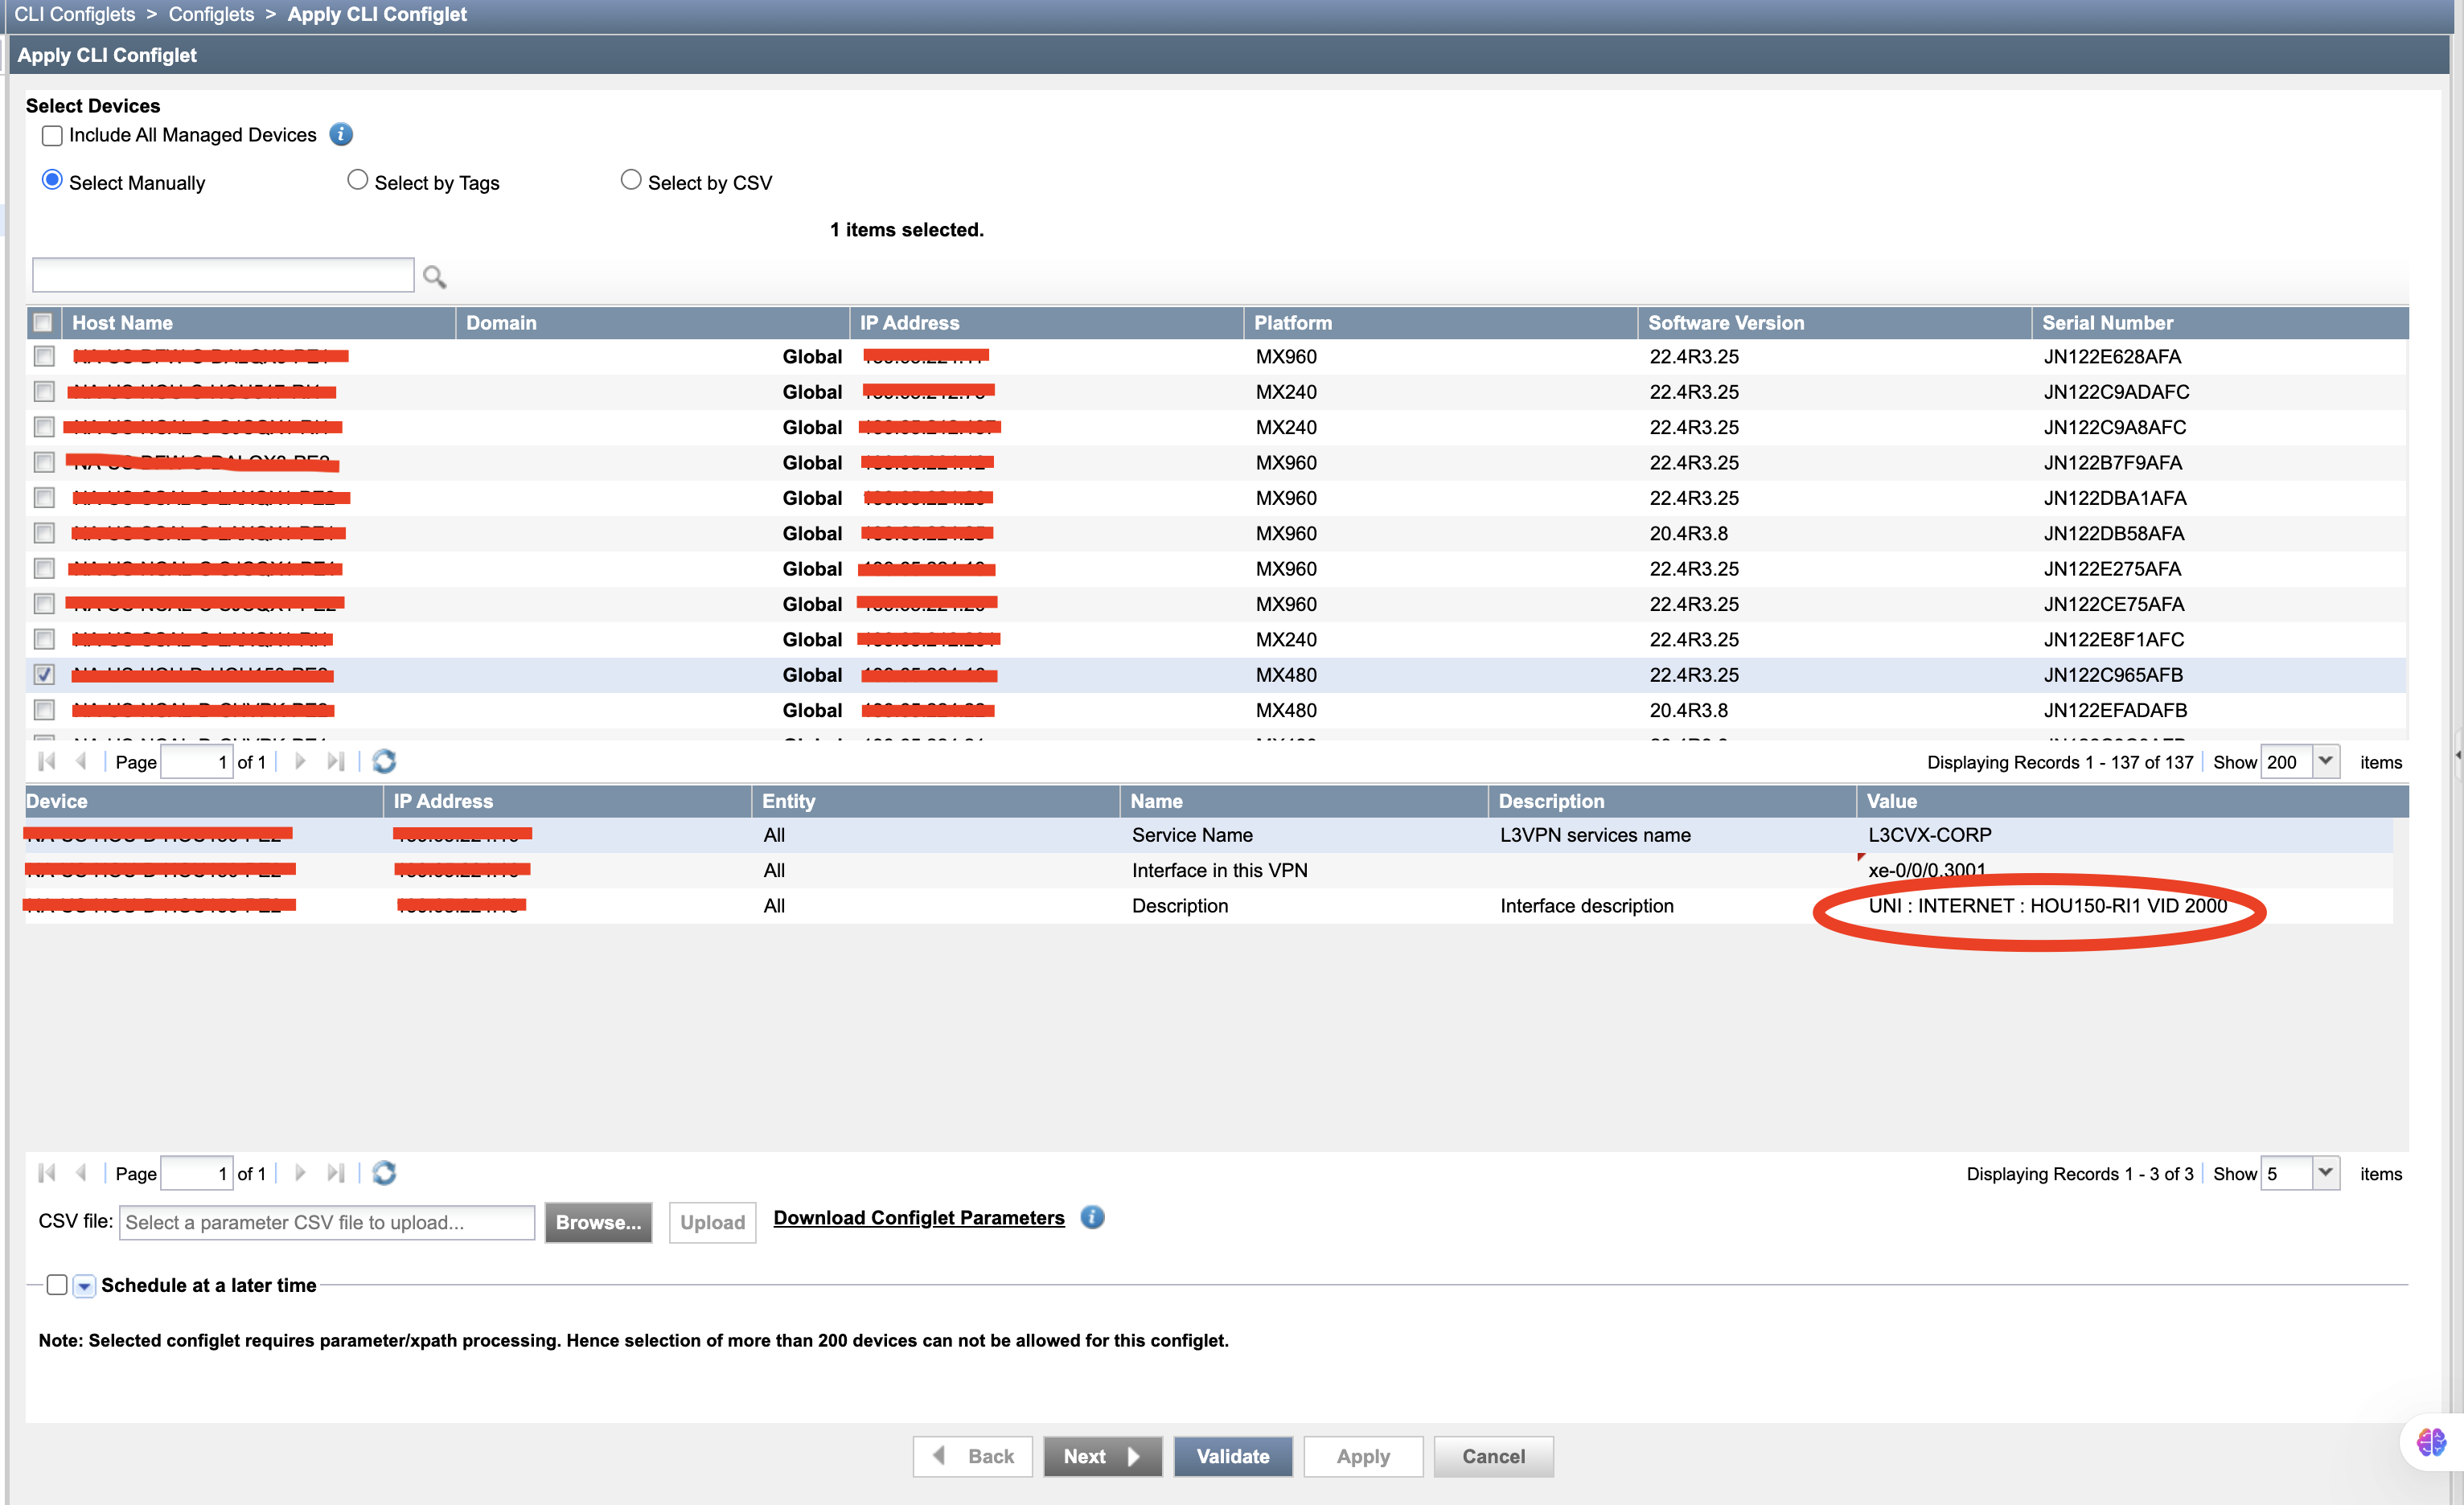The height and width of the screenshot is (1505, 2464).
Task: Click the CSV file path input field
Action: click(x=327, y=1222)
